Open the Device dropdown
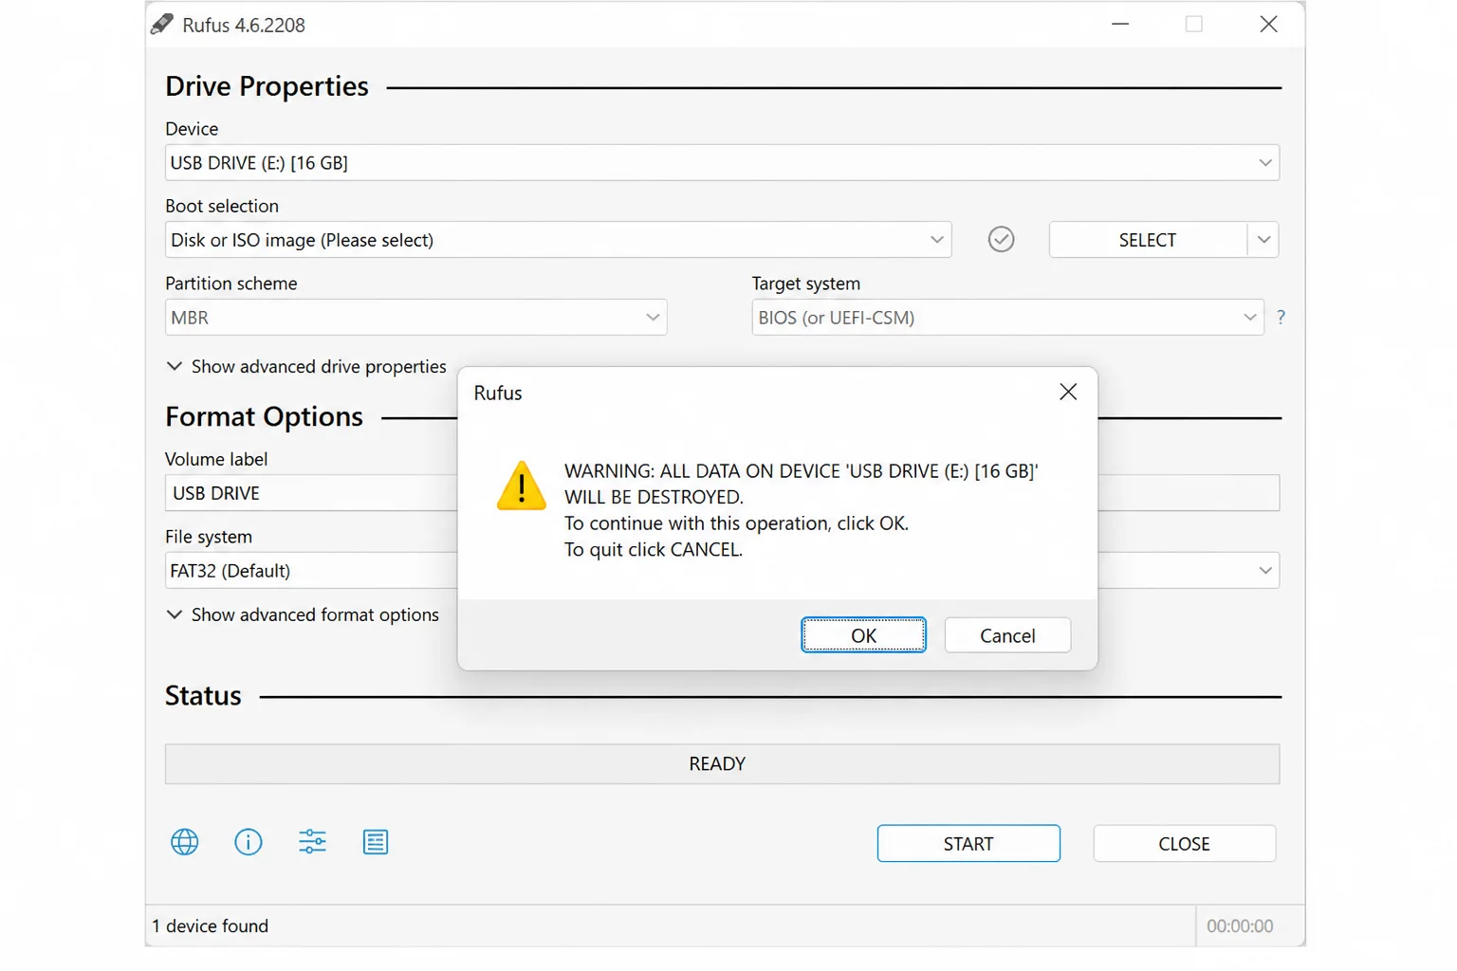1457x971 pixels. (722, 162)
